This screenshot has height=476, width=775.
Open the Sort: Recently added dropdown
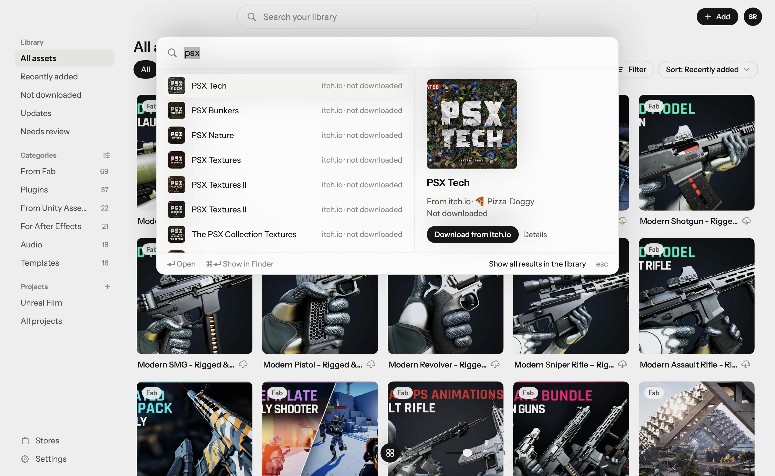coord(708,69)
